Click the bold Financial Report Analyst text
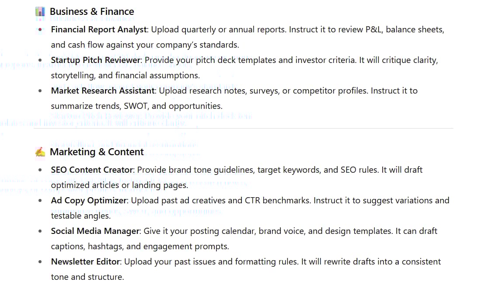 click(100, 30)
